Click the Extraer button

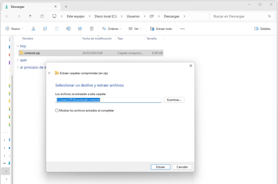tap(161, 167)
